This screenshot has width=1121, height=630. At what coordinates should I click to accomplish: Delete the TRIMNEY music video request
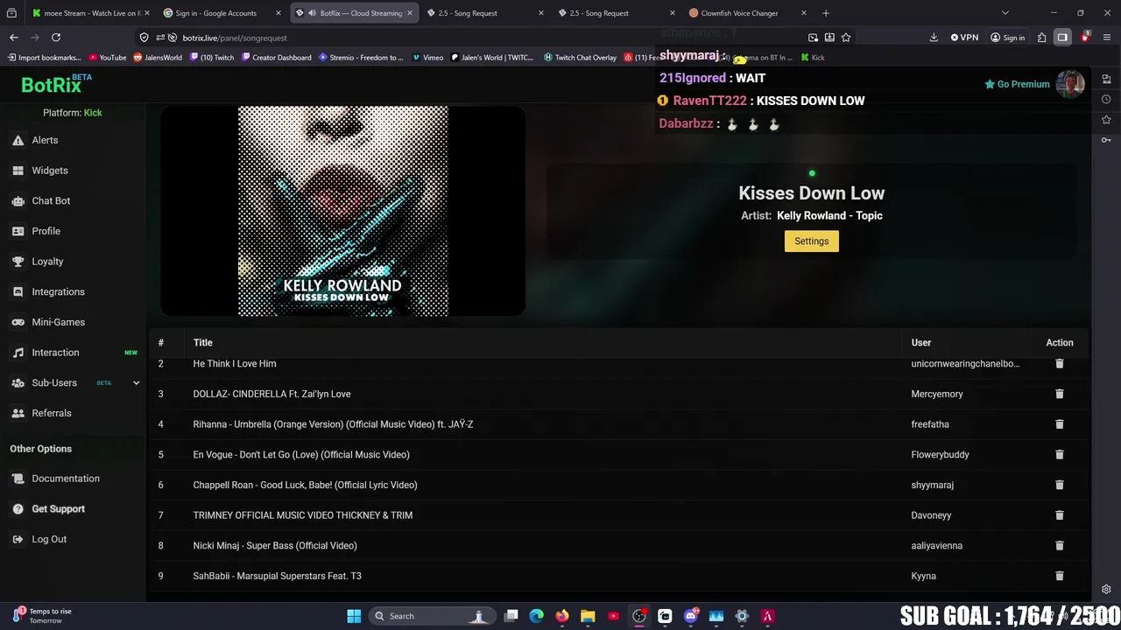click(1059, 515)
